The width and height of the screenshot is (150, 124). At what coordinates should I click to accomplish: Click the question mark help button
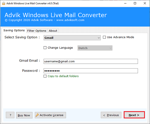pyautogui.click(x=10, y=115)
